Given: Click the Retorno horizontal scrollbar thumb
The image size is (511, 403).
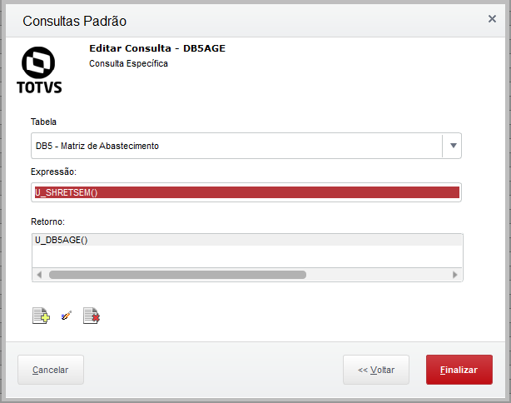Looking at the screenshot, I should coord(177,275).
